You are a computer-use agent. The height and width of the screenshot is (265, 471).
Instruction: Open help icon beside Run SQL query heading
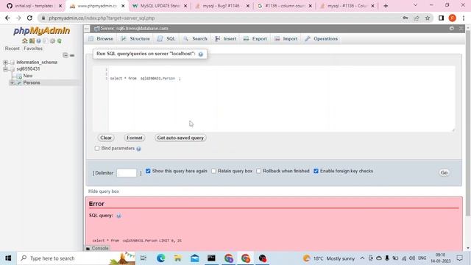(x=201, y=54)
